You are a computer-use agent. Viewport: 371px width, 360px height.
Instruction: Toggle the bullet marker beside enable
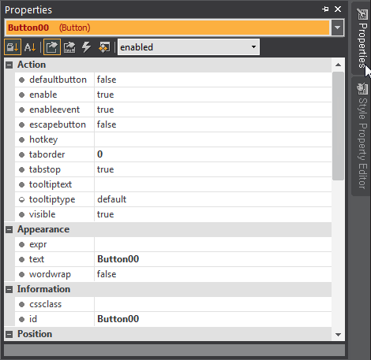coord(21,95)
